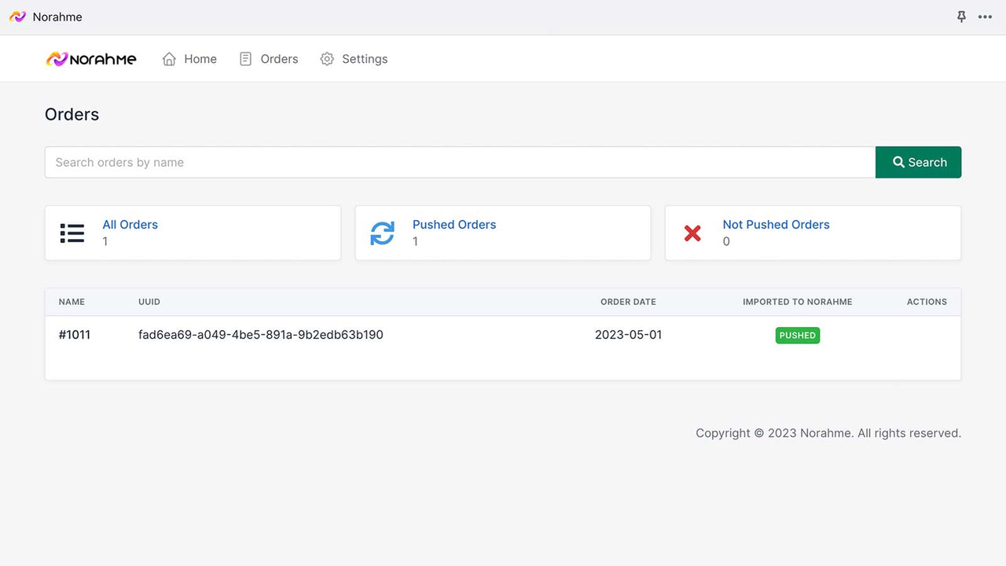Open the Not Pushed Orders link
Screen dimensions: 1006x566
tap(776, 224)
